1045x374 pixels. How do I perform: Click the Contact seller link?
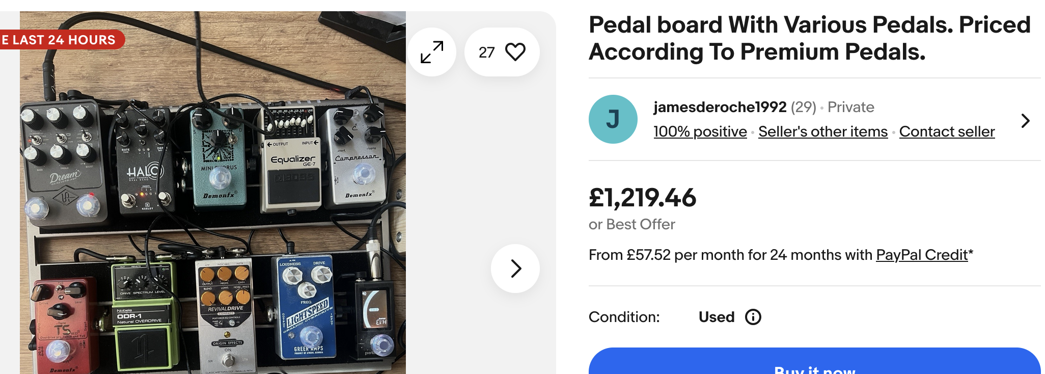pyautogui.click(x=947, y=131)
